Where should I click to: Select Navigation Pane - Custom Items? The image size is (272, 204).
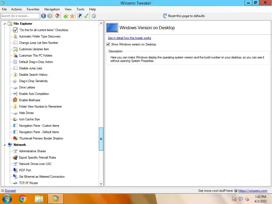(x=39, y=126)
